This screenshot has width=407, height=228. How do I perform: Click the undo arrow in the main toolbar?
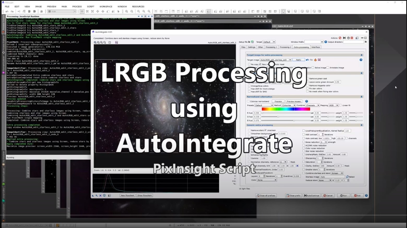tap(7, 11)
